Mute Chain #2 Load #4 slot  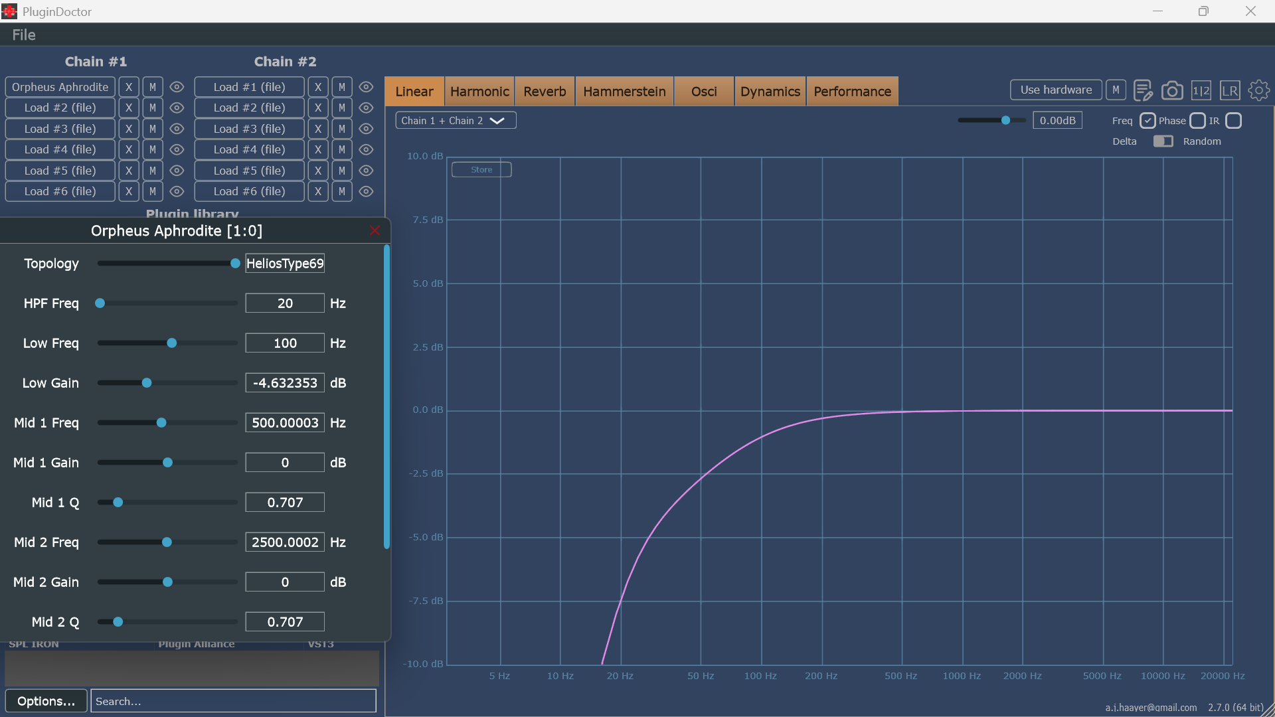coord(342,149)
